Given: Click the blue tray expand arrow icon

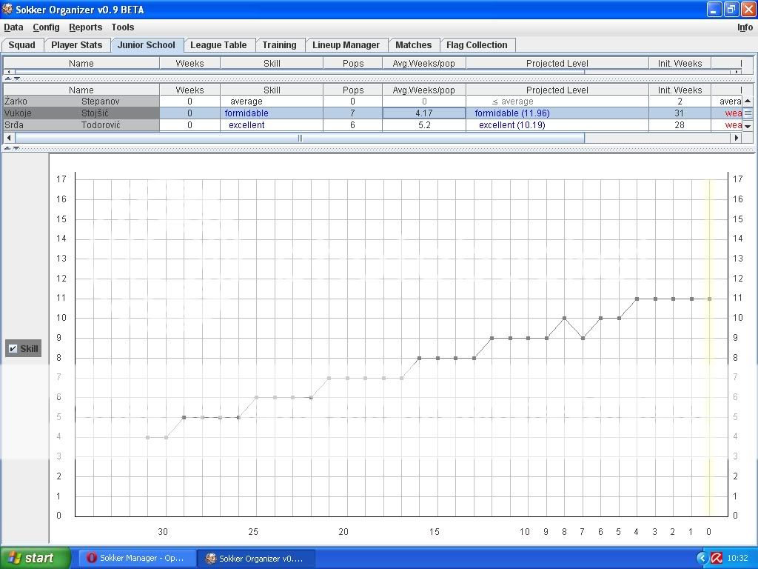Looking at the screenshot, I should coord(702,558).
